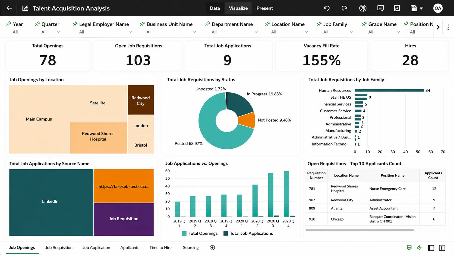
Task: Add a new canvas with plus icon
Action: (x=212, y=247)
